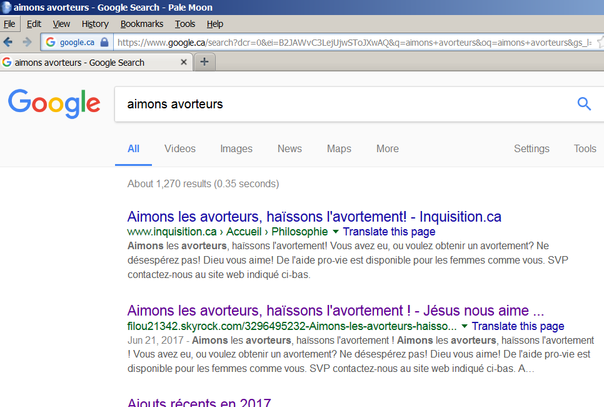Open the Inquisition.ca search result link
The image size is (604, 407).
pos(313,217)
